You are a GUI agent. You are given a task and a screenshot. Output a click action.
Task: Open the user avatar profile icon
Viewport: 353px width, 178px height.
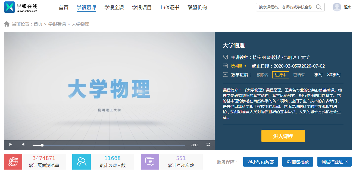coord(337,7)
